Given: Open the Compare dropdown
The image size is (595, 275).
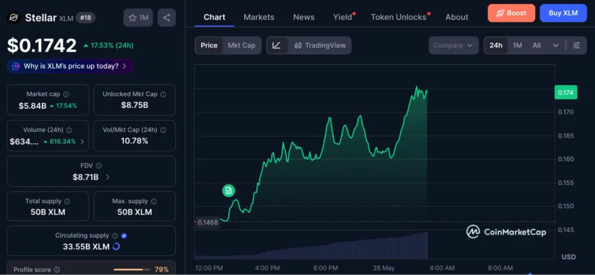Looking at the screenshot, I should pos(453,45).
